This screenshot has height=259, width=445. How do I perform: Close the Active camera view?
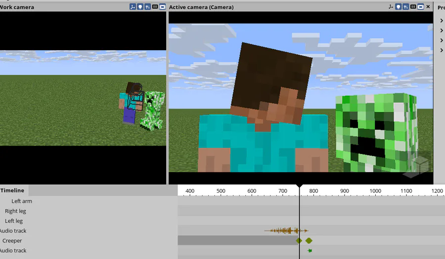[428, 6]
